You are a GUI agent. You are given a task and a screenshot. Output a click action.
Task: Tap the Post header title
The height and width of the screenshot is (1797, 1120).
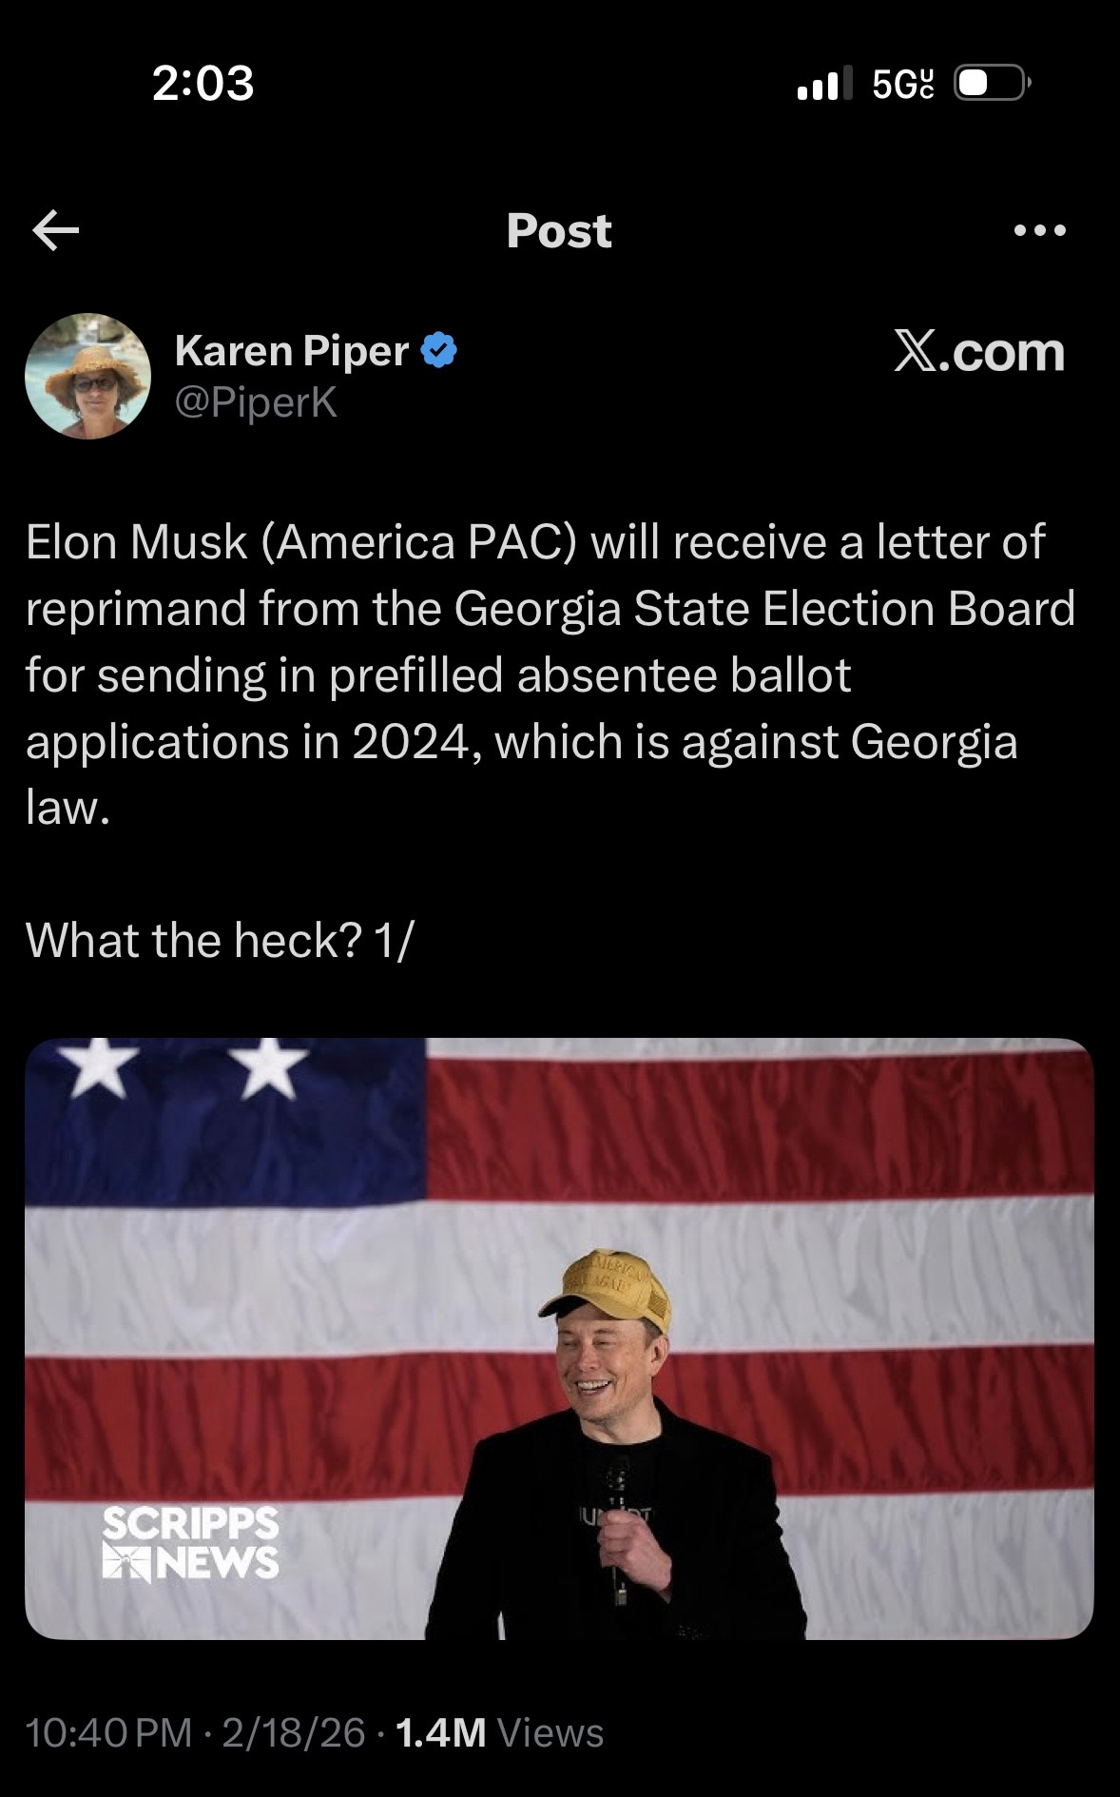559,230
